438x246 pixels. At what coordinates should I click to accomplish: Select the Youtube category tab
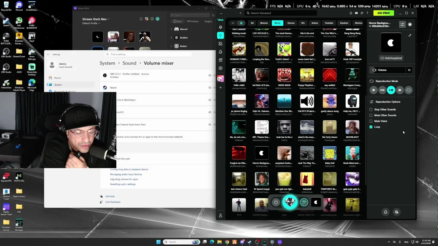[x=329, y=23]
